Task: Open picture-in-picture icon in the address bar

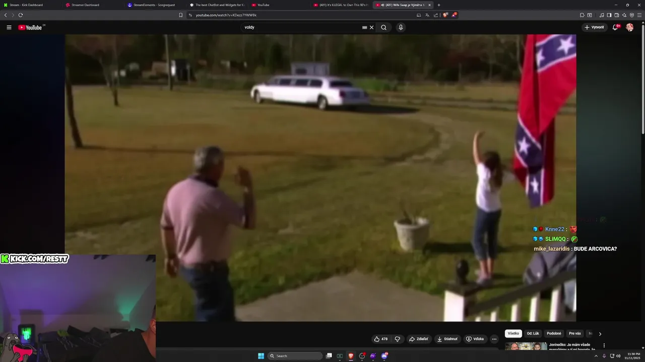Action: coord(419,15)
